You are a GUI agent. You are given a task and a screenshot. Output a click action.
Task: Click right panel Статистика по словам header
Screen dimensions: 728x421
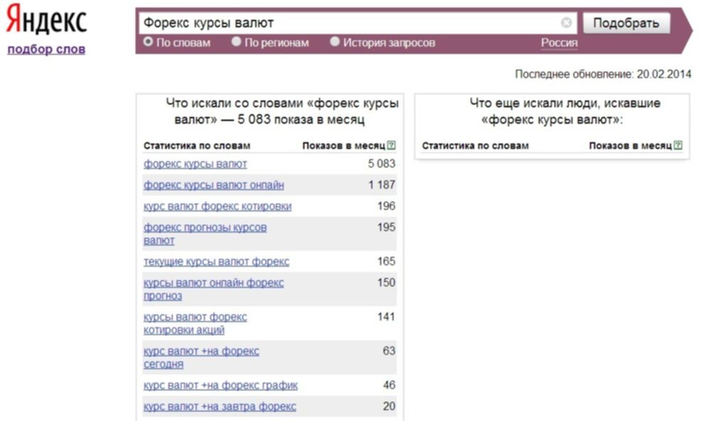click(476, 146)
